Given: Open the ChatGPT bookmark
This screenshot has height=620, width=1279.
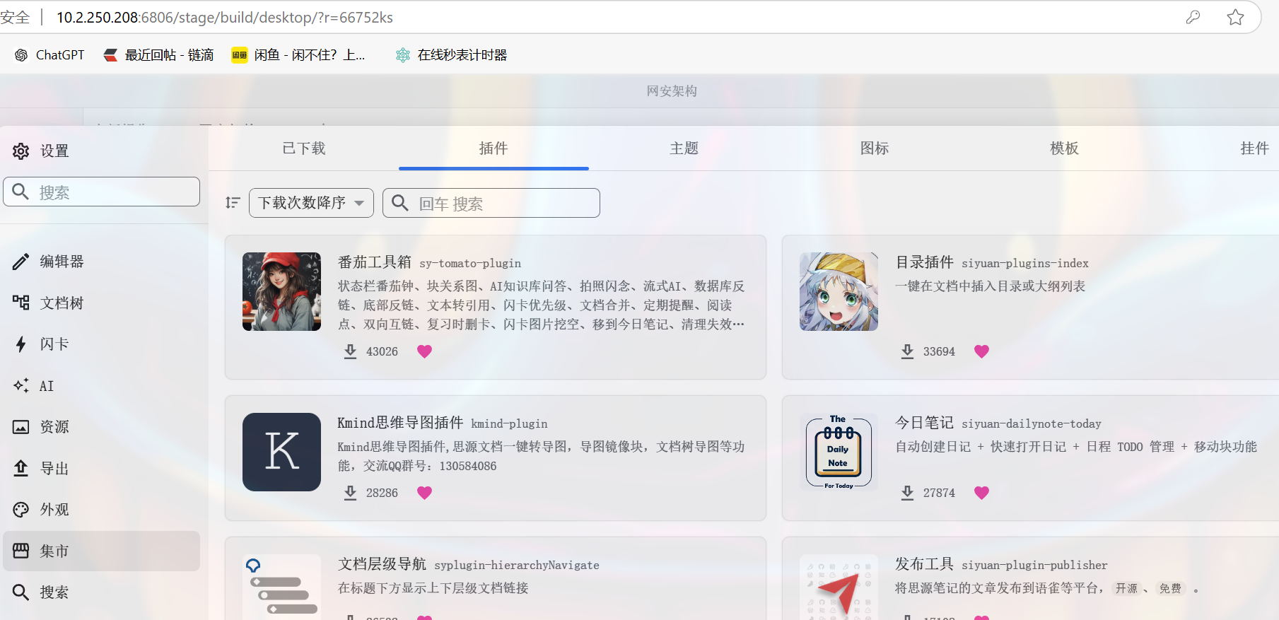Looking at the screenshot, I should pyautogui.click(x=49, y=55).
